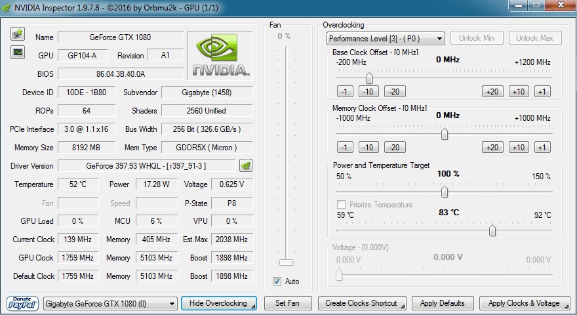Click Create Clocks Shortcut button
This screenshot has width=577, height=315.
362,303
